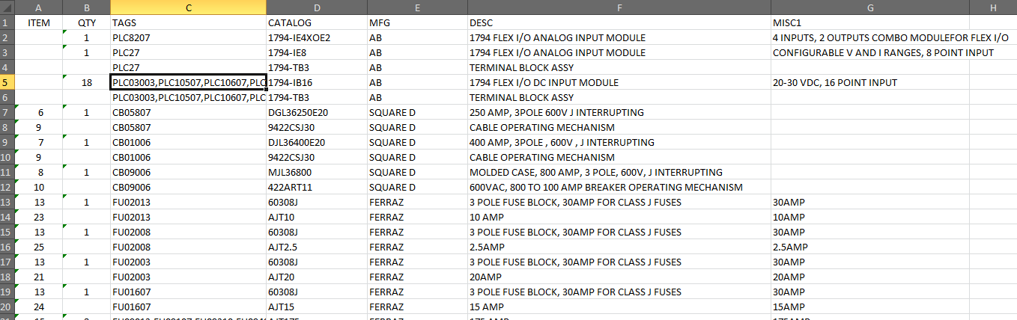Select the MJL36800 catalog cell

tap(316, 172)
